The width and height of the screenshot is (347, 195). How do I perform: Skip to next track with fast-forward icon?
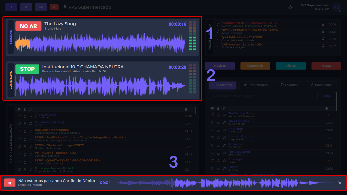tap(41, 7)
